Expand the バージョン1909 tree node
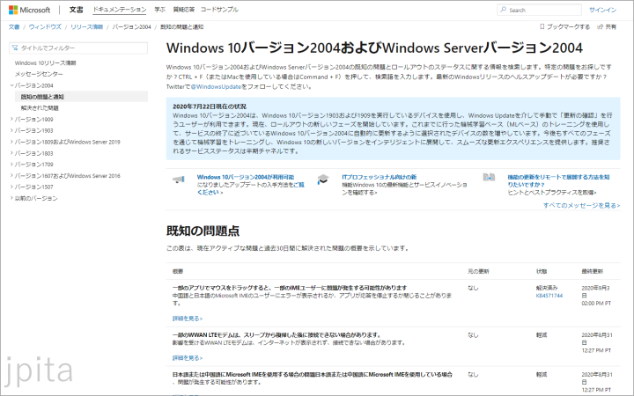Image resolution: width=634 pixels, height=396 pixels. point(11,119)
